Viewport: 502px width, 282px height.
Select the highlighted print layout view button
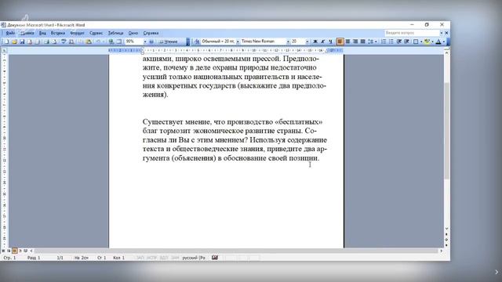click(x=14, y=251)
